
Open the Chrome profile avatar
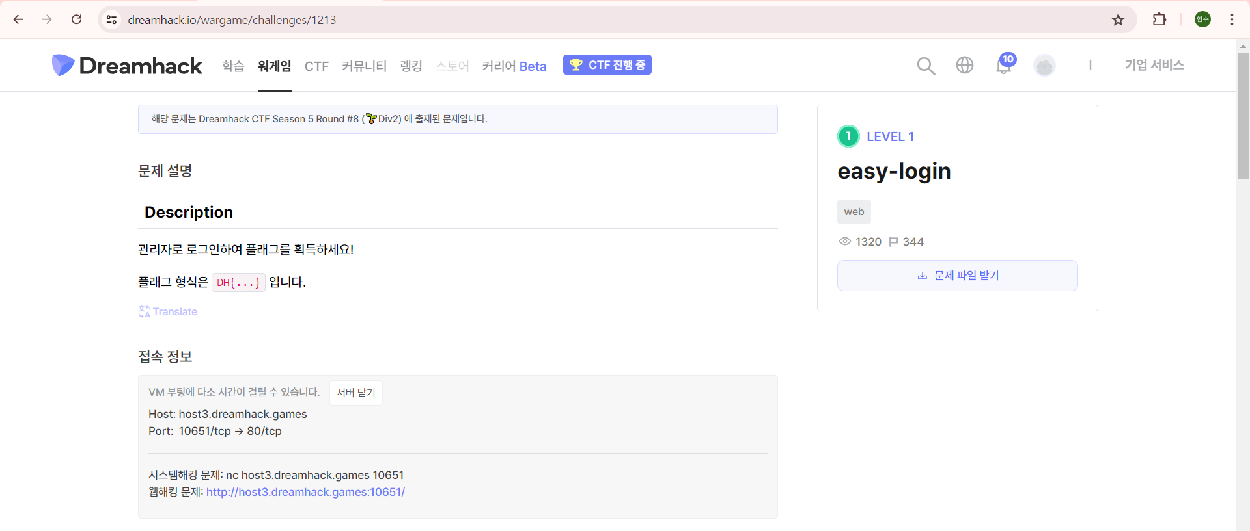pyautogui.click(x=1202, y=19)
